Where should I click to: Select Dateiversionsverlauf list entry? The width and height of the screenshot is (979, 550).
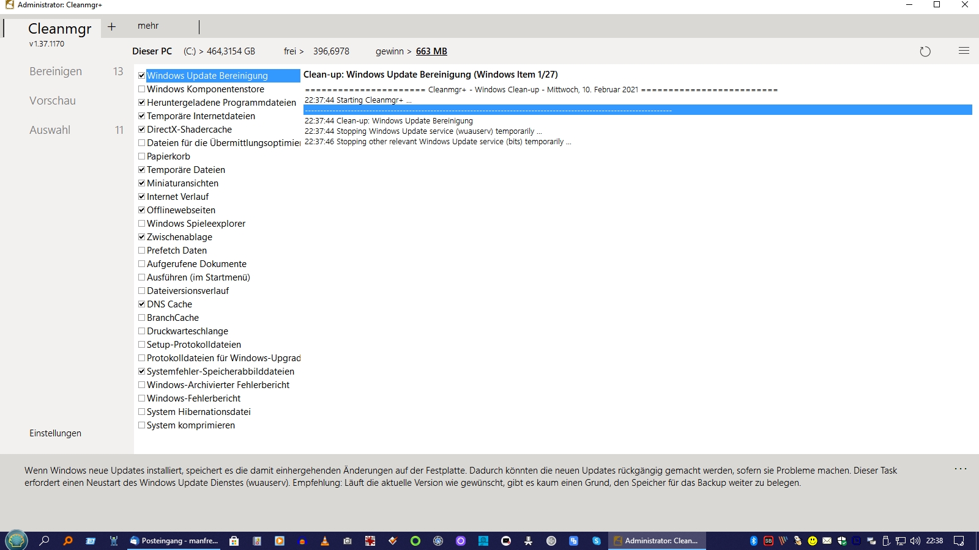pos(188,291)
